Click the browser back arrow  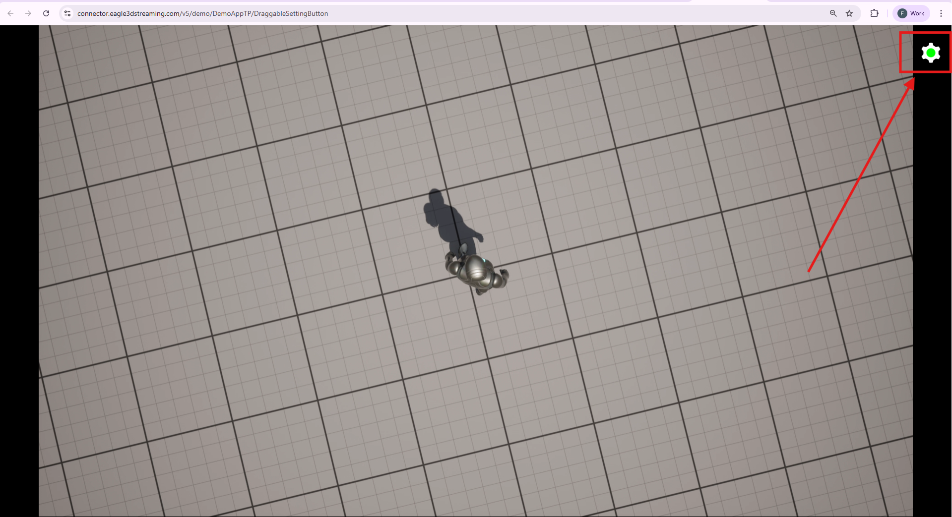click(10, 13)
